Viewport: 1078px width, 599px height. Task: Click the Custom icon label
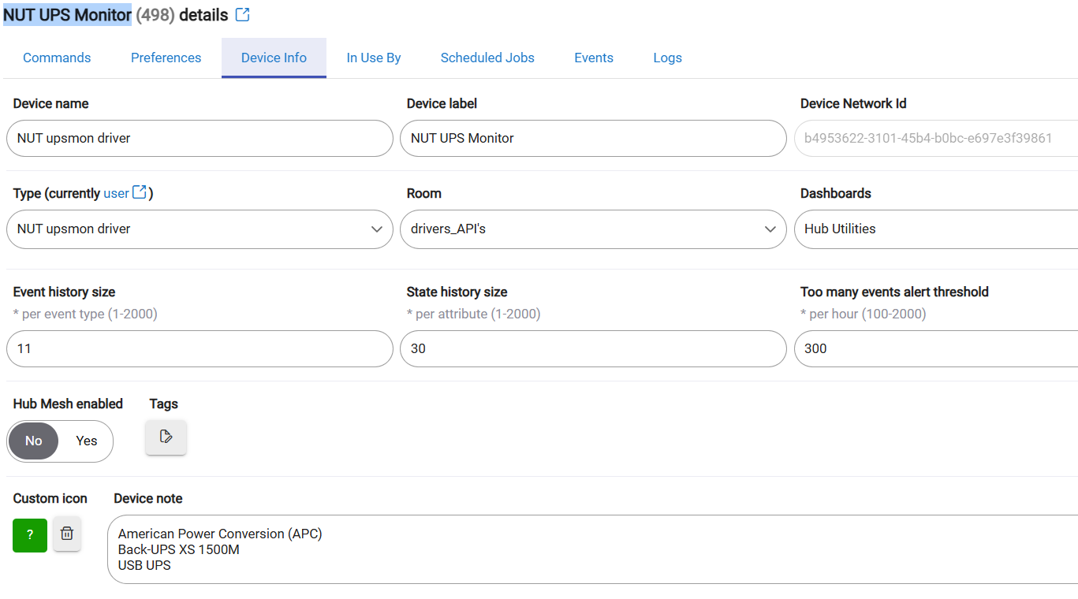50,498
